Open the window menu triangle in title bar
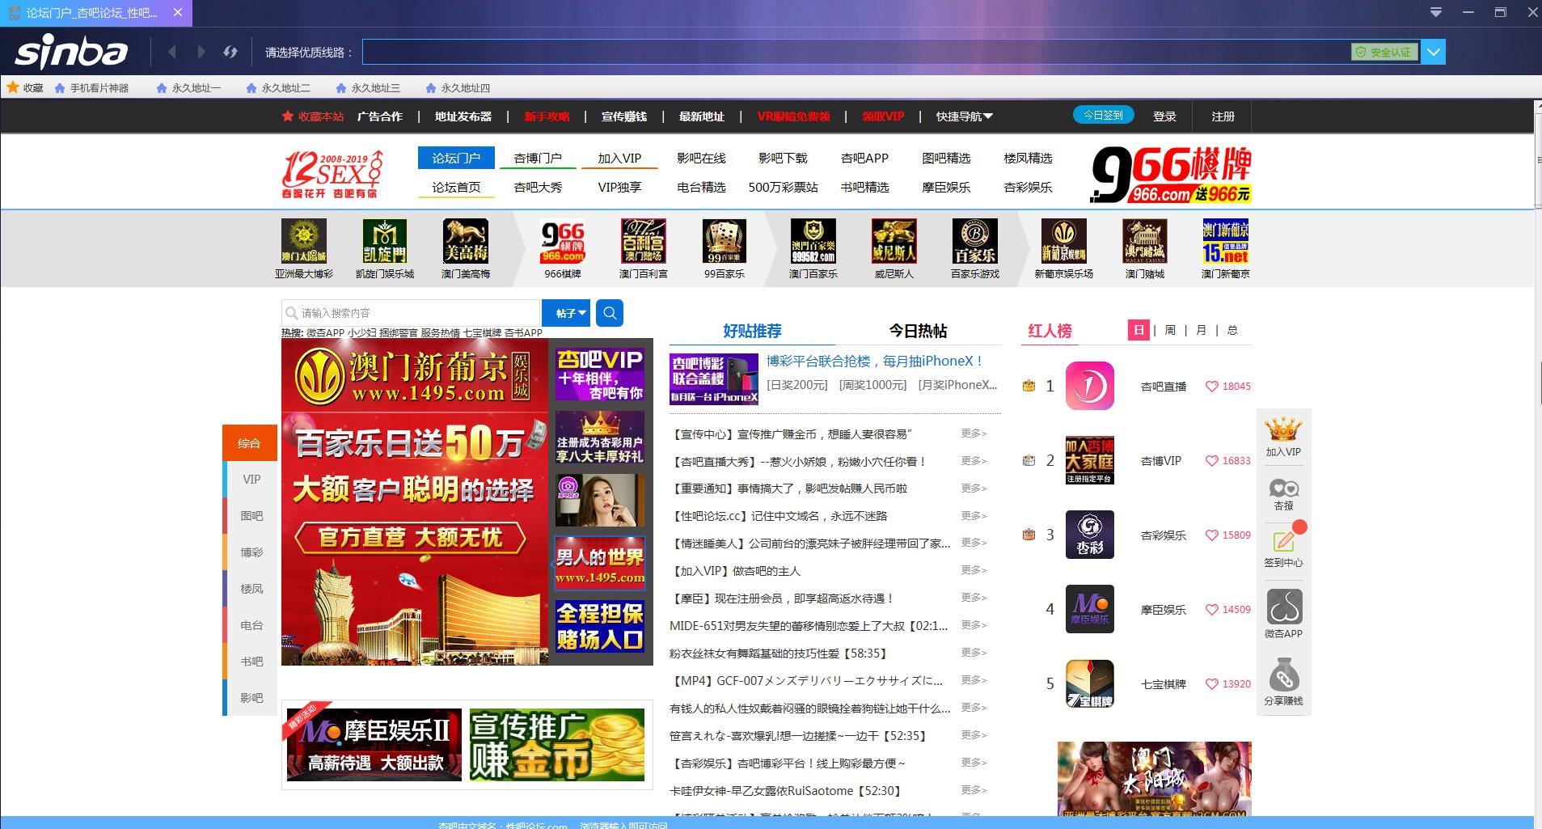This screenshot has height=829, width=1542. coord(1436,12)
